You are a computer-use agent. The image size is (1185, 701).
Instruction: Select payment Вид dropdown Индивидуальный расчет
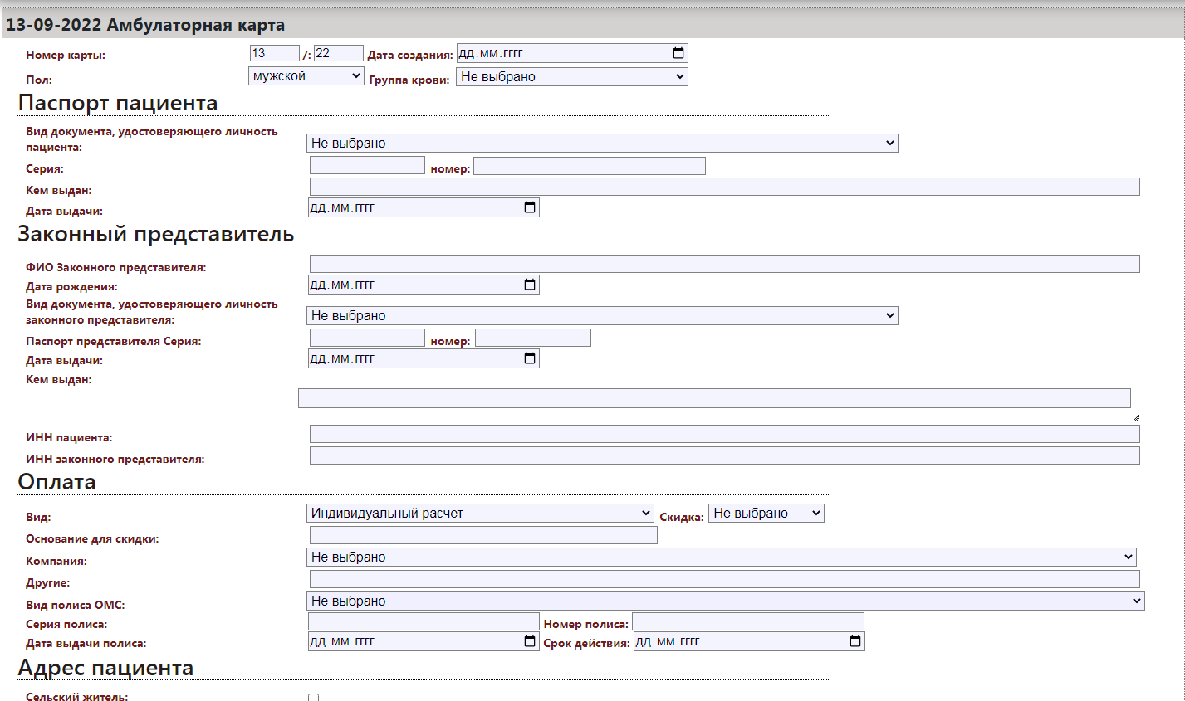point(480,514)
